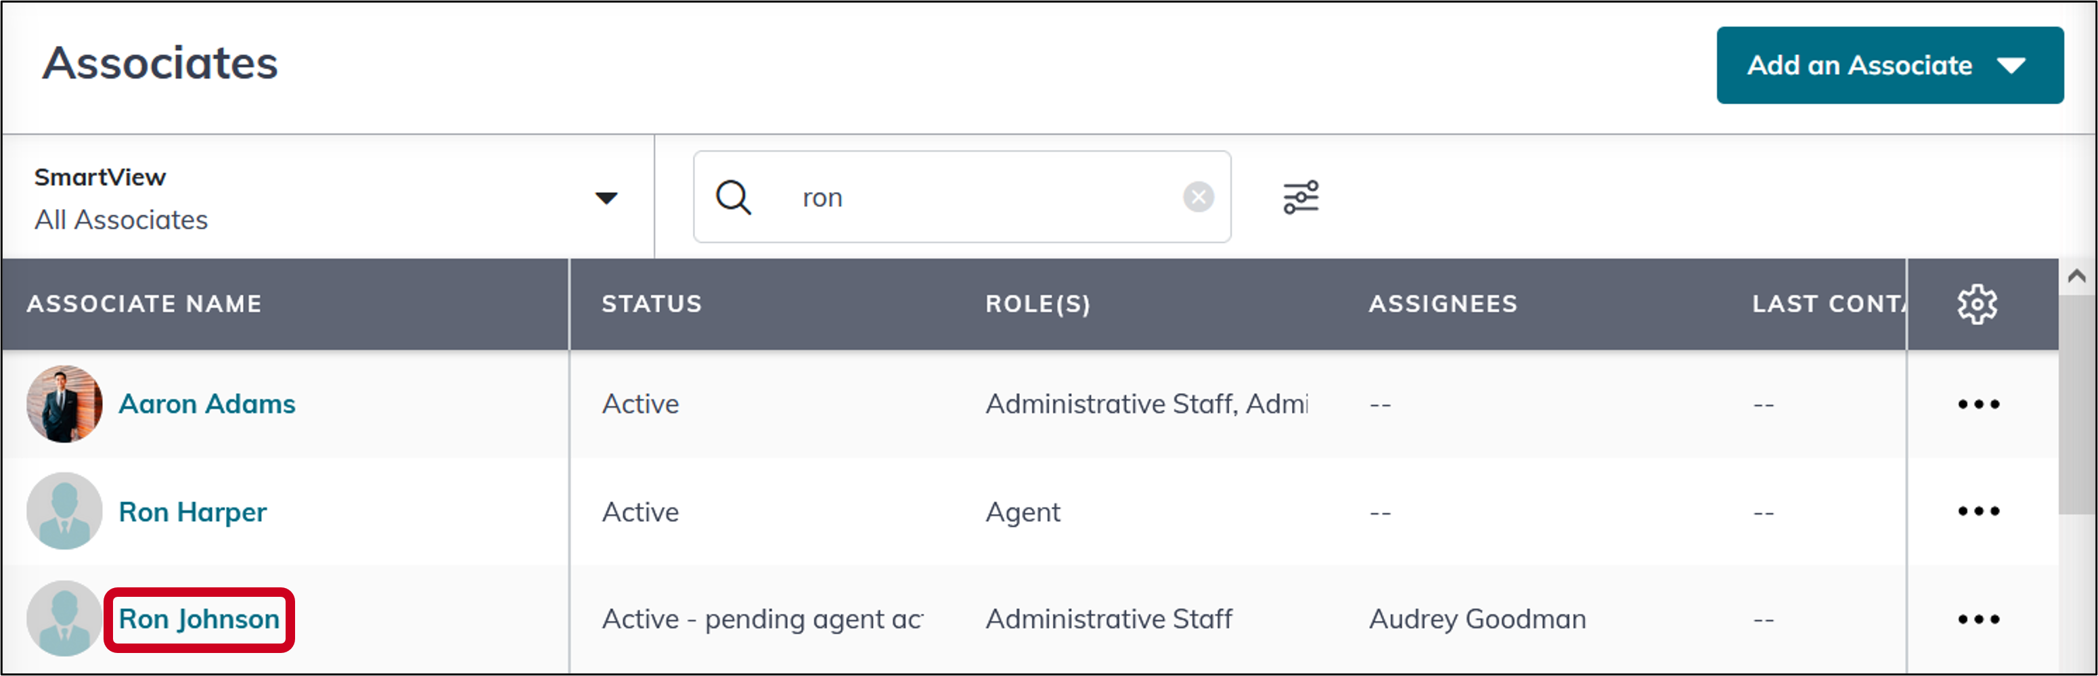Open Ron Harper row actions ellipsis menu
Viewport: 2098px width, 676px height.
1978,512
